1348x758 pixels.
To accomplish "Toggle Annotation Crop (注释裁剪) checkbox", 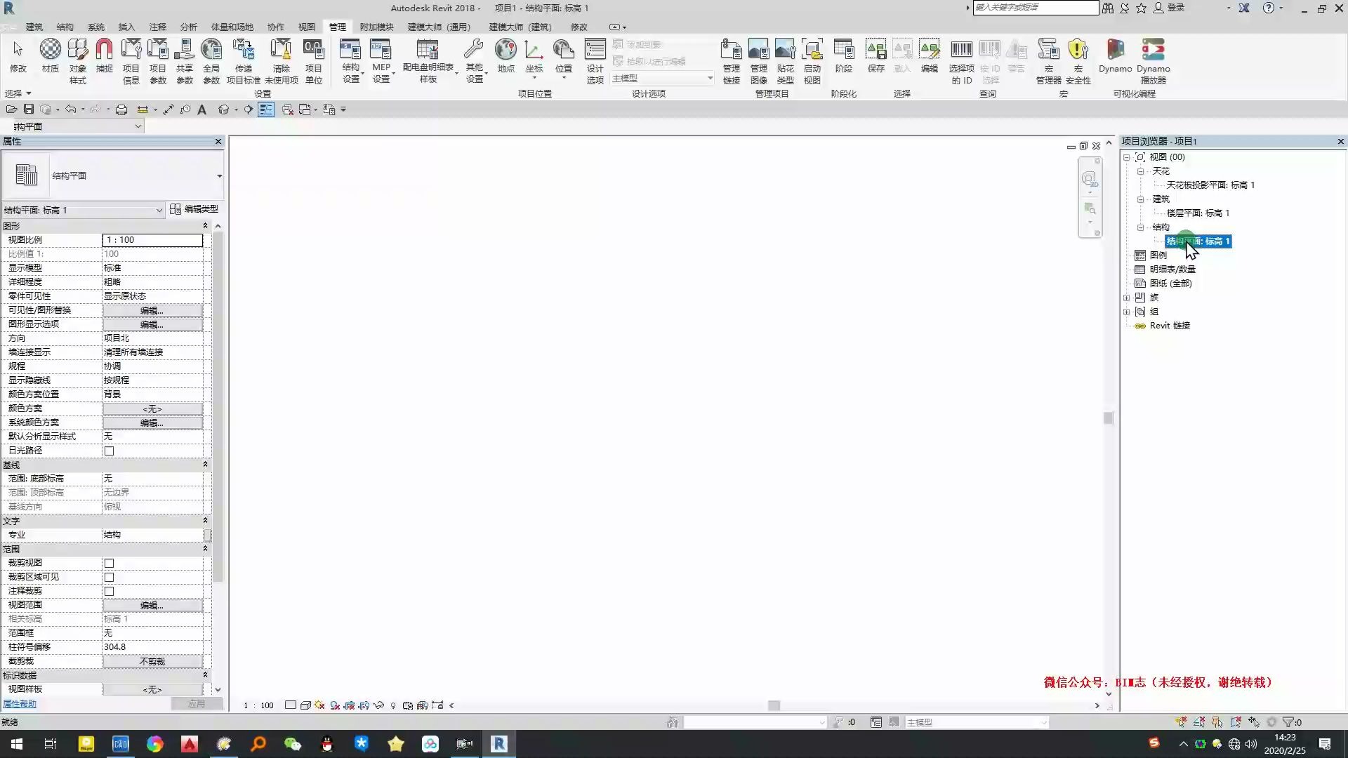I will pos(109,591).
